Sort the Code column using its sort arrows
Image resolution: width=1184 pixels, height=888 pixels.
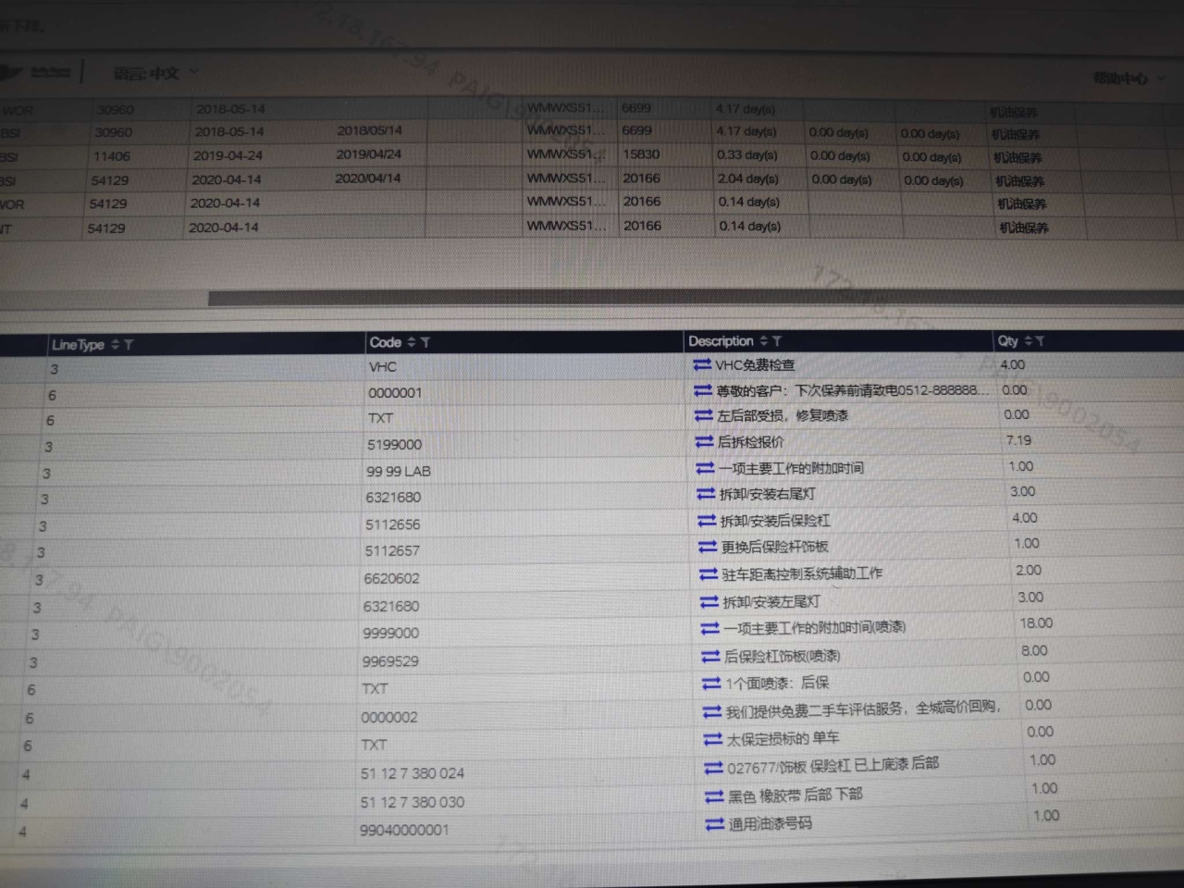[412, 342]
